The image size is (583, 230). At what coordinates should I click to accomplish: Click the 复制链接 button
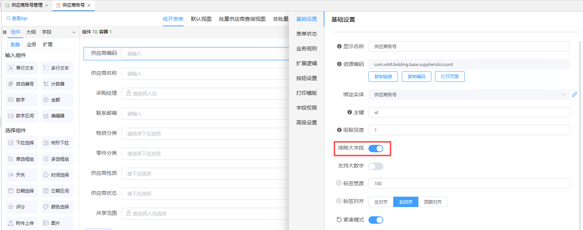pyautogui.click(x=383, y=77)
